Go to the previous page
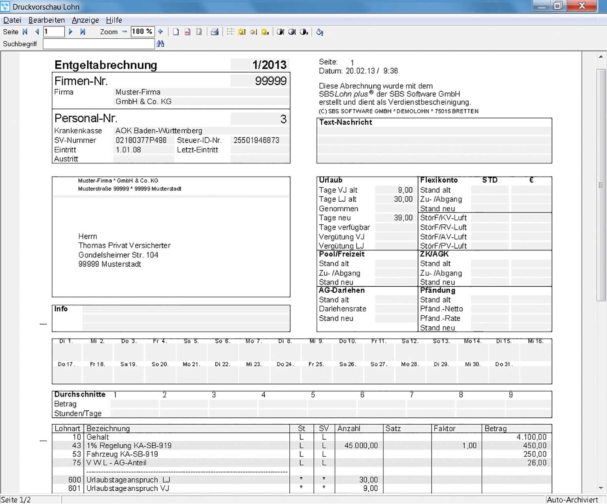Screen dimensions: 607x504 [37, 32]
